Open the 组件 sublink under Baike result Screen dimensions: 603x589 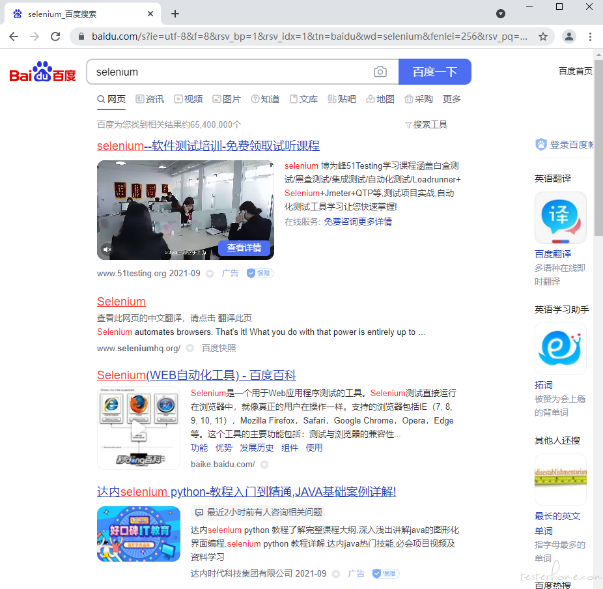(x=290, y=448)
